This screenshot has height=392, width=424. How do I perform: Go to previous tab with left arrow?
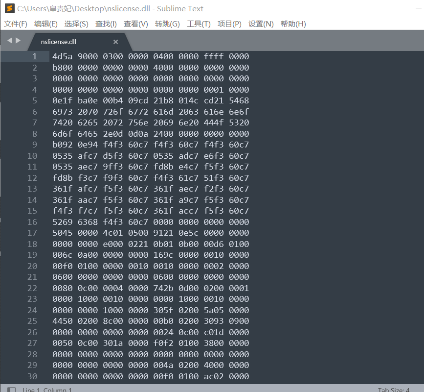(10, 41)
